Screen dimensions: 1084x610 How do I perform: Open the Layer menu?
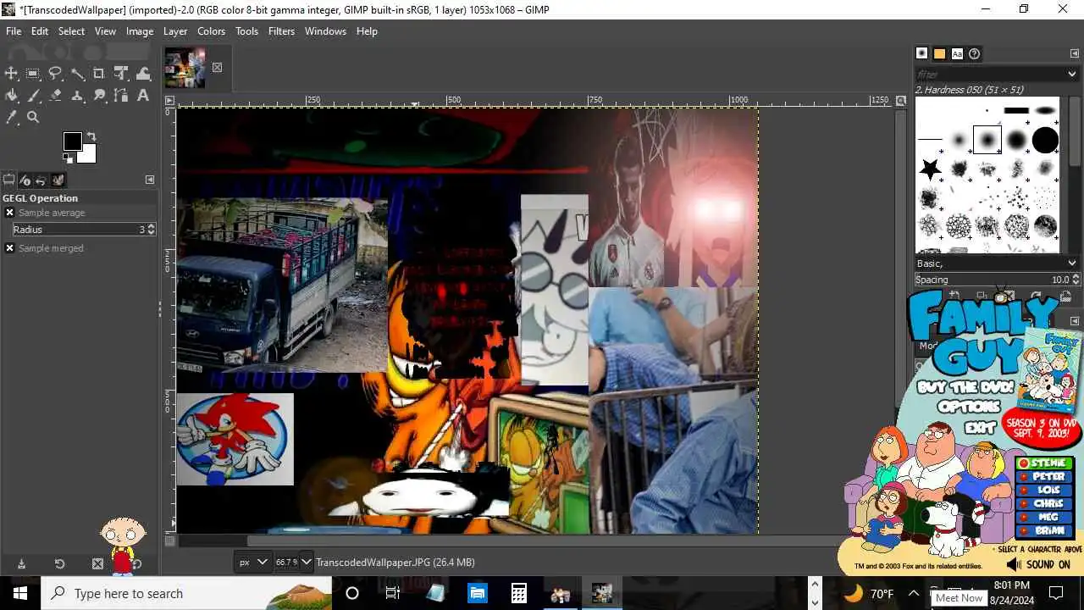(x=175, y=31)
